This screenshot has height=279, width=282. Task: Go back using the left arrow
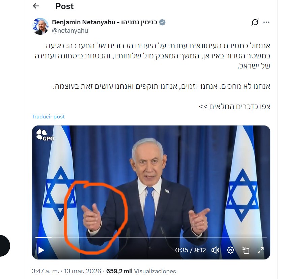click(x=36, y=6)
